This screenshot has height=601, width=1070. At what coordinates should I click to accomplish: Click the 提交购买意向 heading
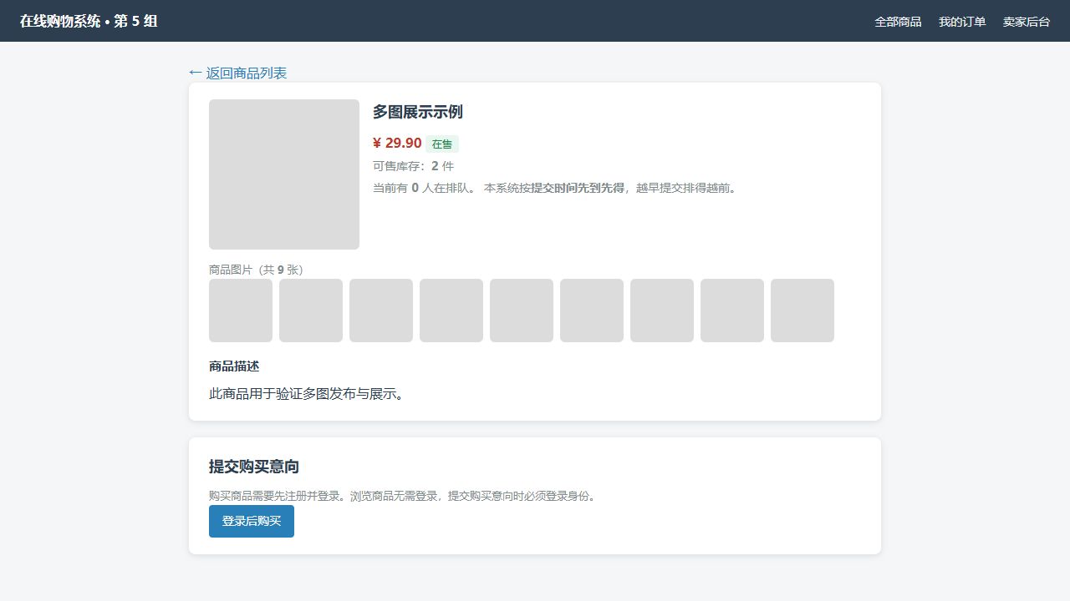coord(254,467)
